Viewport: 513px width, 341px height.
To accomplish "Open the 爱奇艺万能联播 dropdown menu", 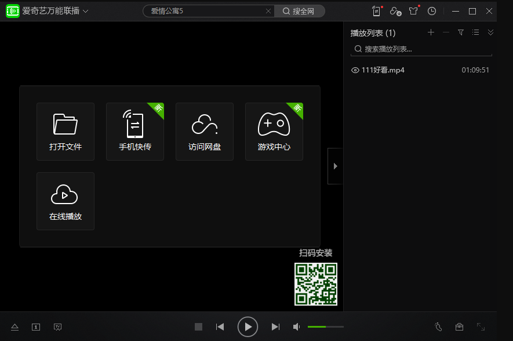I will coord(85,11).
